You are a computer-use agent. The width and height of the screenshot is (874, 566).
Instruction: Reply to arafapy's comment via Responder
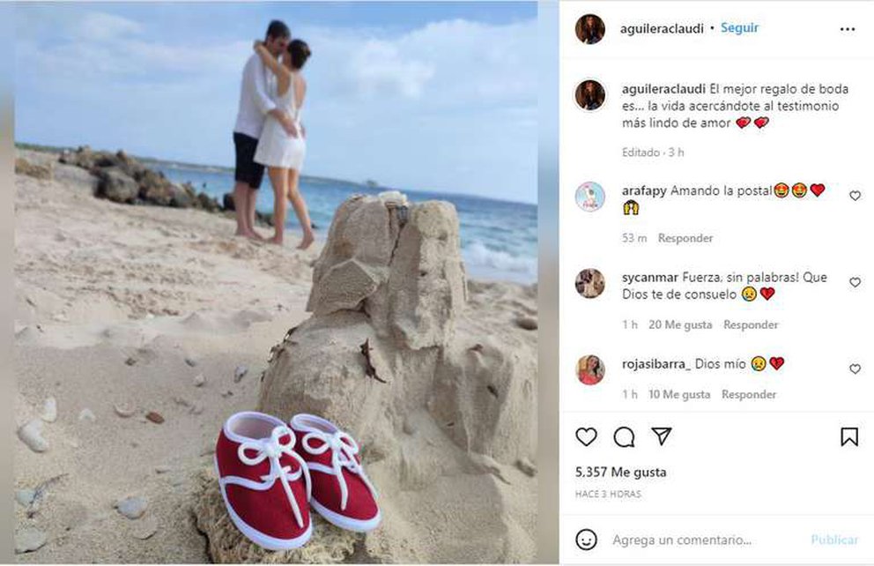685,238
